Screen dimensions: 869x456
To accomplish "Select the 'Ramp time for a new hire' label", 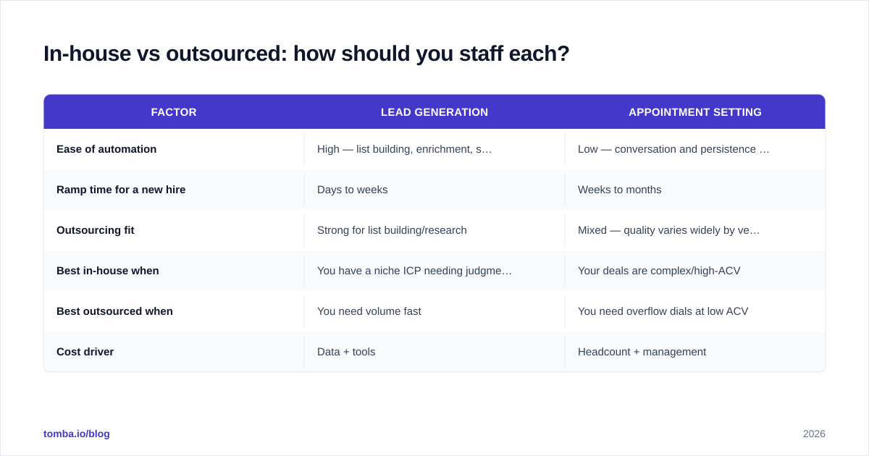I will coord(121,190).
